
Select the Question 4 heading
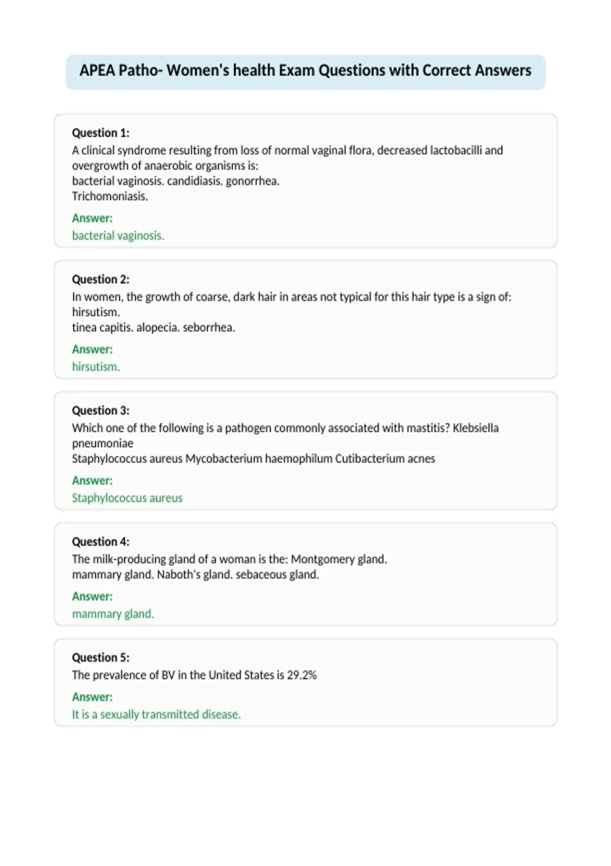pos(101,542)
